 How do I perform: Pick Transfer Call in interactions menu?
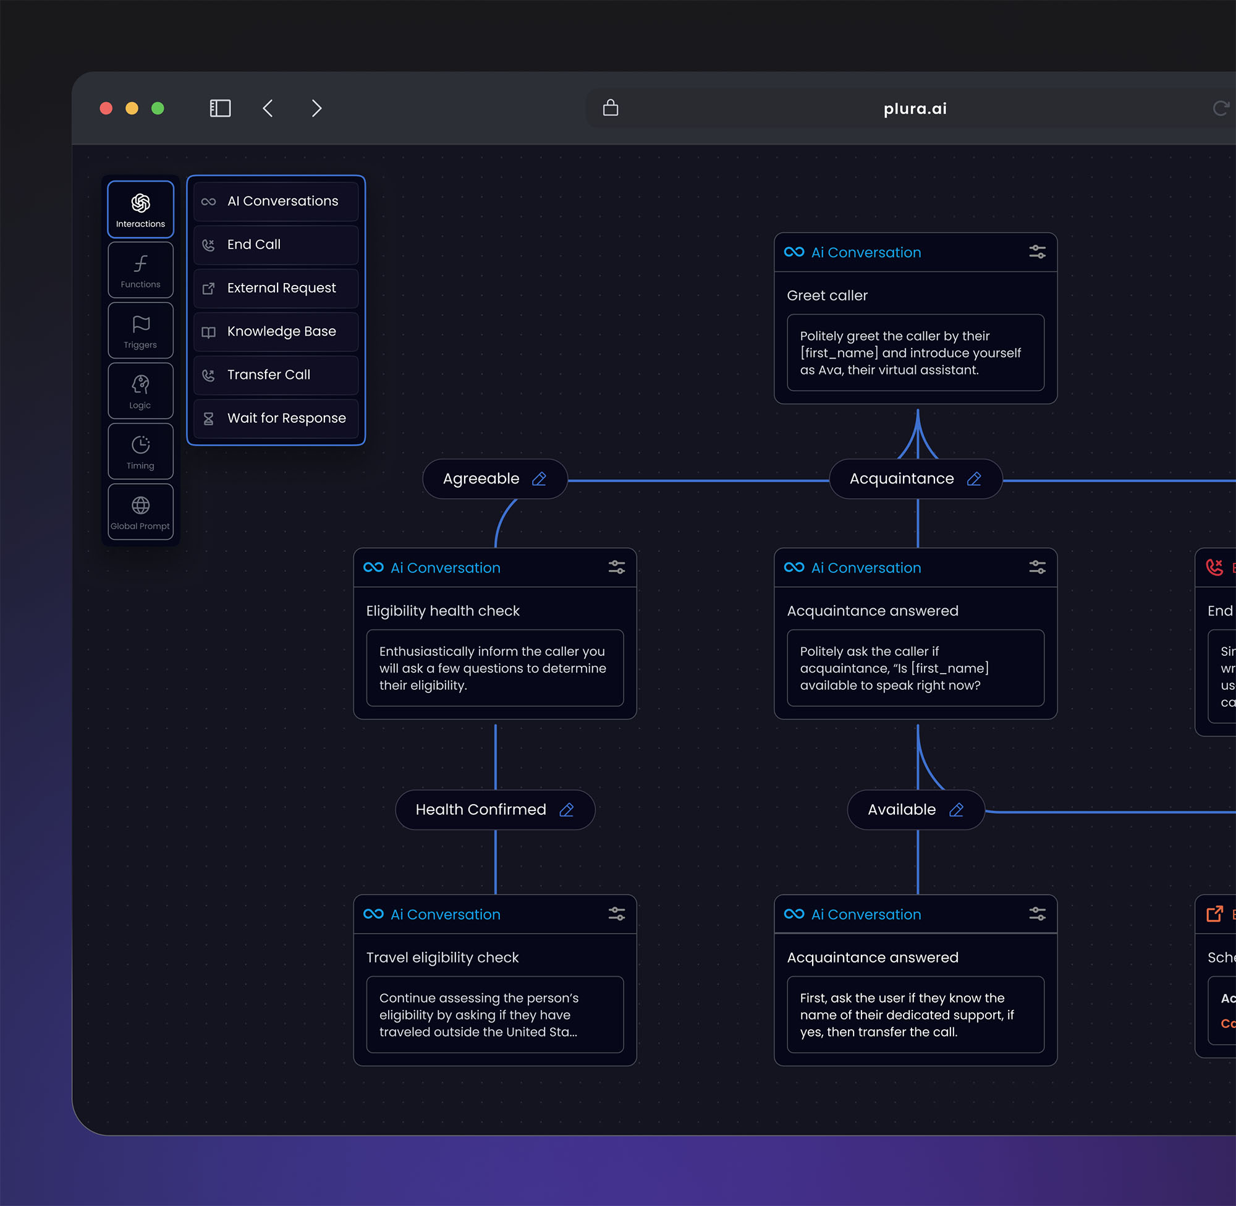pyautogui.click(x=276, y=375)
